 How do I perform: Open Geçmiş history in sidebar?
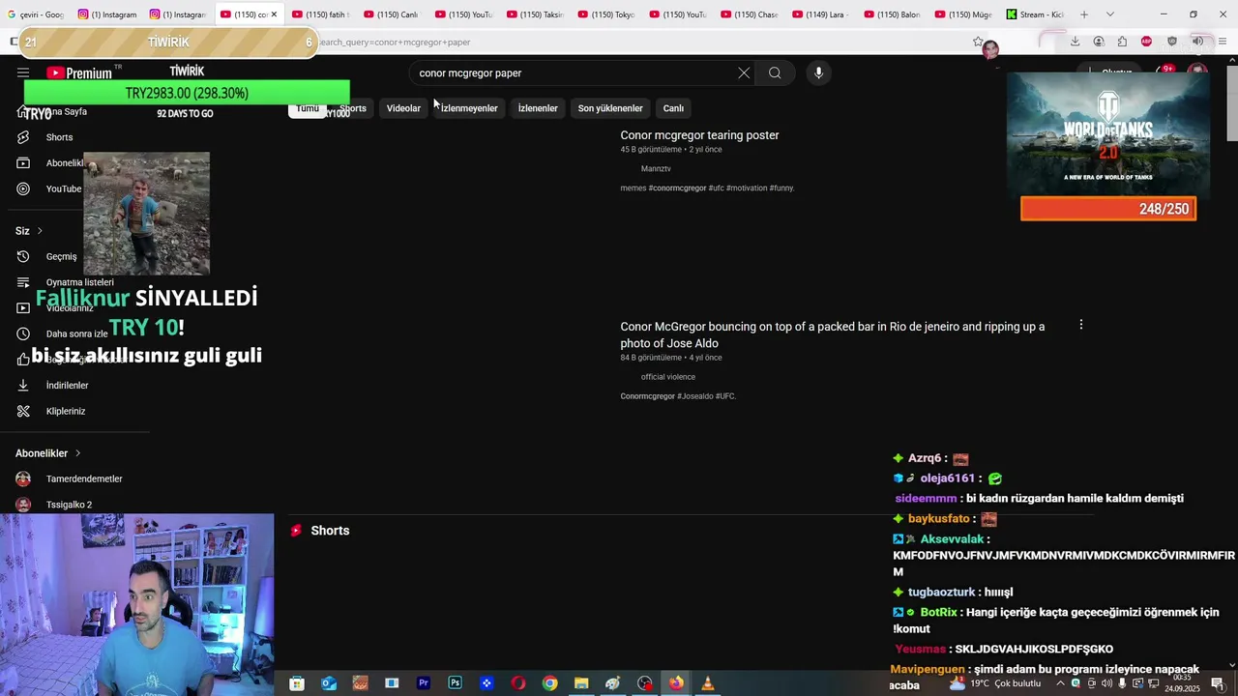coord(61,256)
